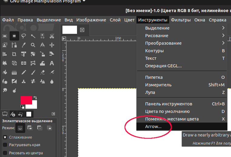Select the Foreground Select tool
The width and height of the screenshot is (231, 157).
pyautogui.click(x=5, y=45)
